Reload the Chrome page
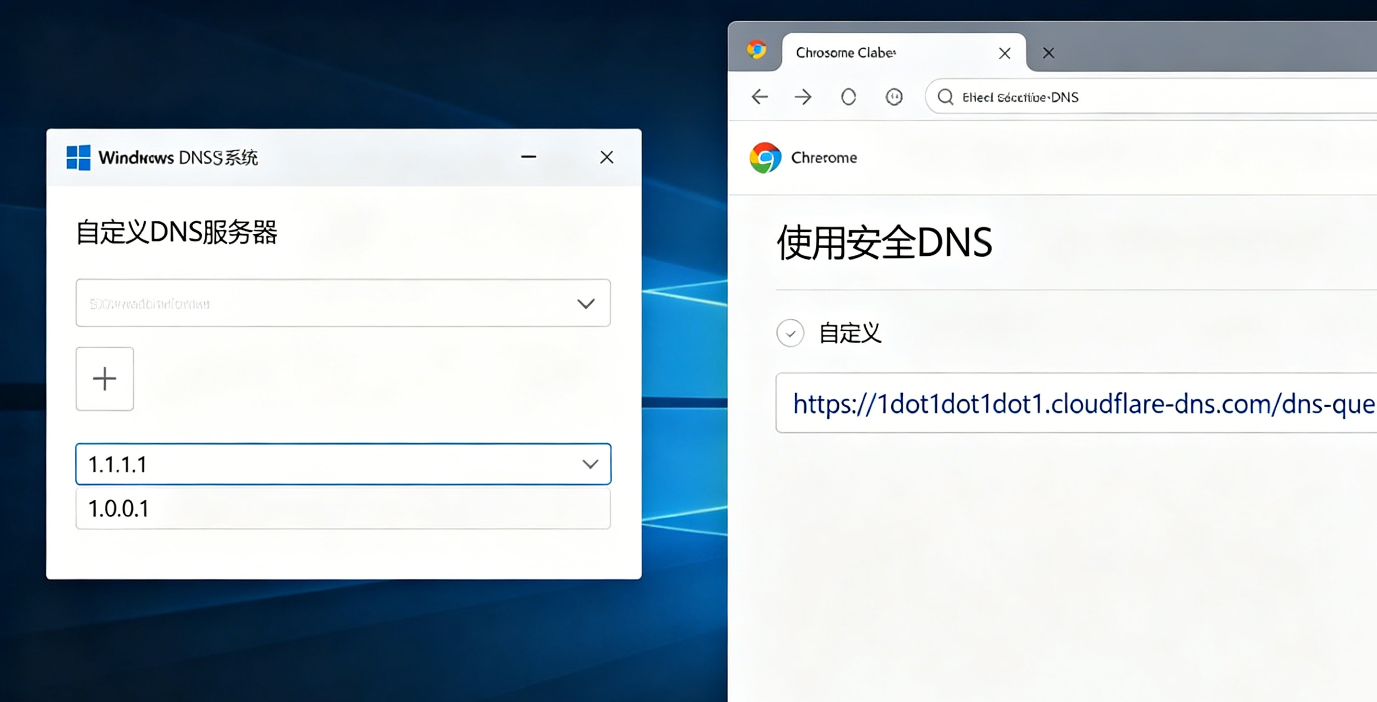Viewport: 1377px width, 702px height. coord(849,97)
